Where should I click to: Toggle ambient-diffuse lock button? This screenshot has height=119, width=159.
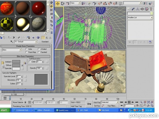[25, 63]
